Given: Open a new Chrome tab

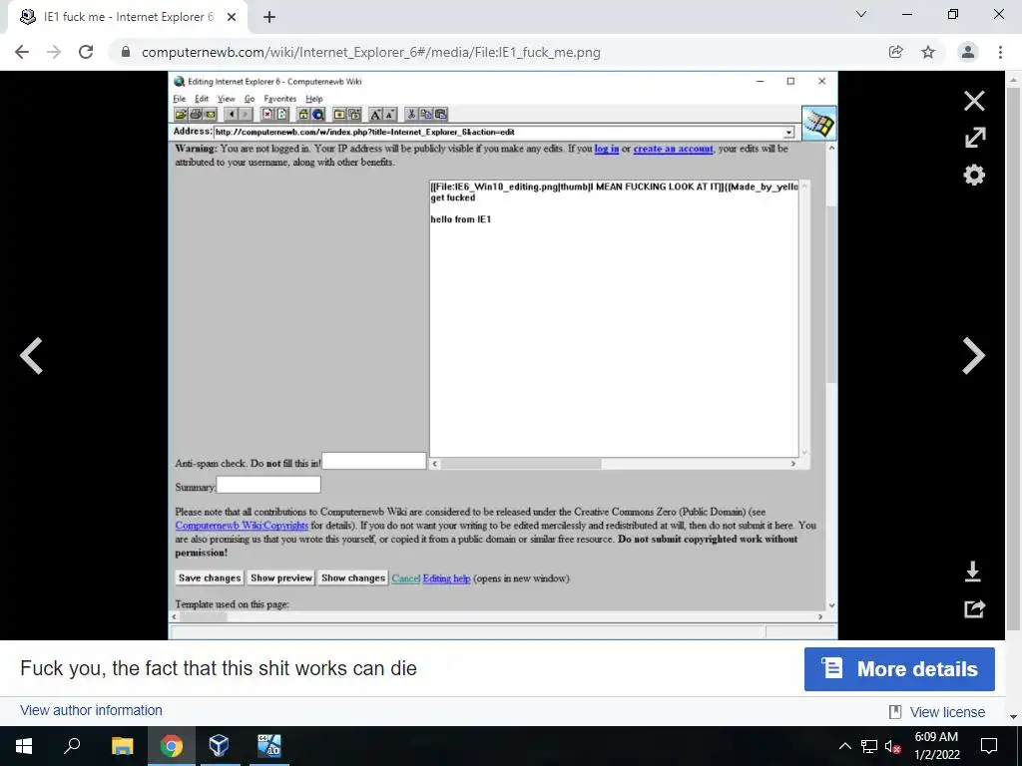Looking at the screenshot, I should tap(269, 17).
